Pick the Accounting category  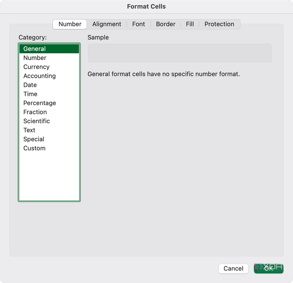click(x=49, y=76)
